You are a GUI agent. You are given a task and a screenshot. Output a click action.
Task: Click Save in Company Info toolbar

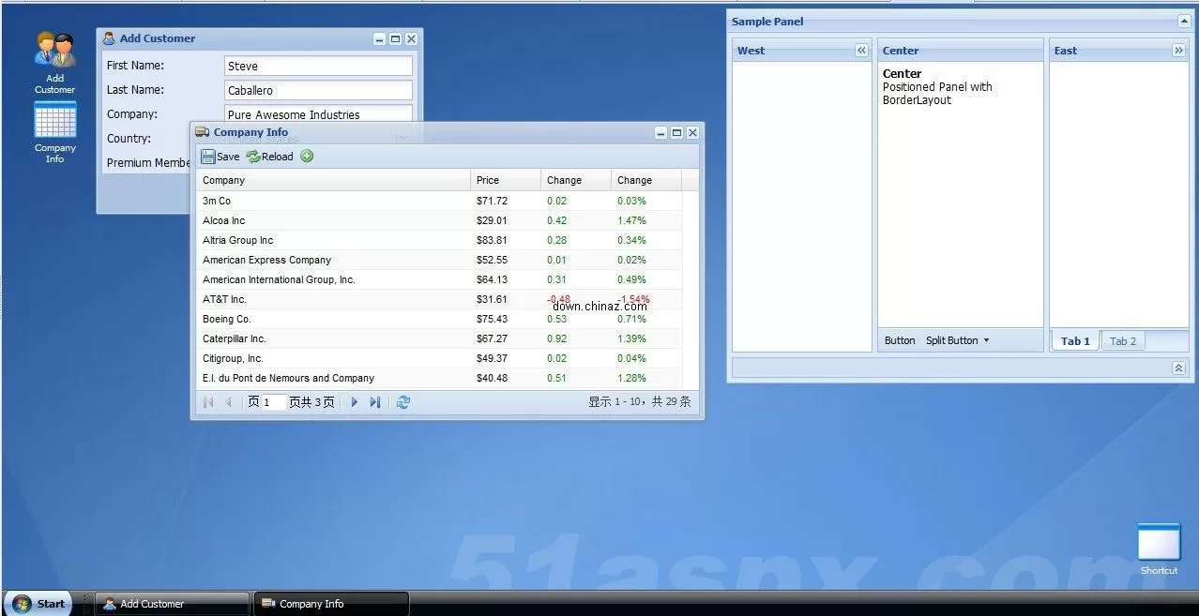tap(220, 157)
